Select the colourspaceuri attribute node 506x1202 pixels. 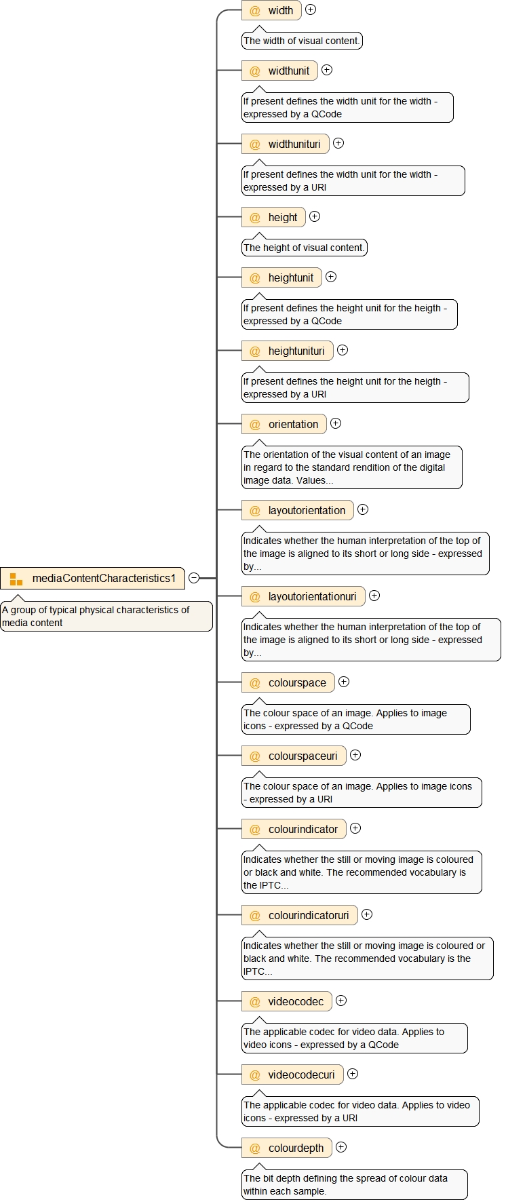(x=303, y=756)
